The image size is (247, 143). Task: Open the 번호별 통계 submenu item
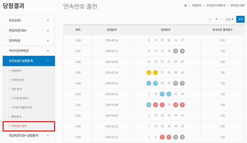18,80
